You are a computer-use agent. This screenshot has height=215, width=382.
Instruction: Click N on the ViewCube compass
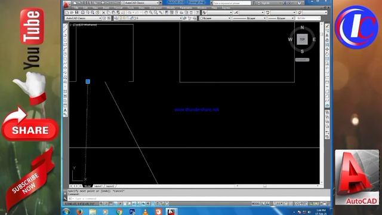pos(302,27)
